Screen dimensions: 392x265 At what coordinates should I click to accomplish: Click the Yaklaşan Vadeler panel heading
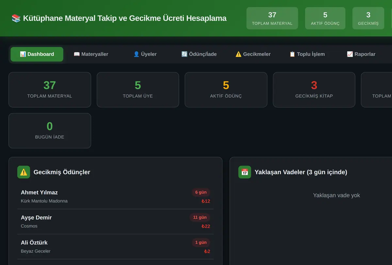301,172
